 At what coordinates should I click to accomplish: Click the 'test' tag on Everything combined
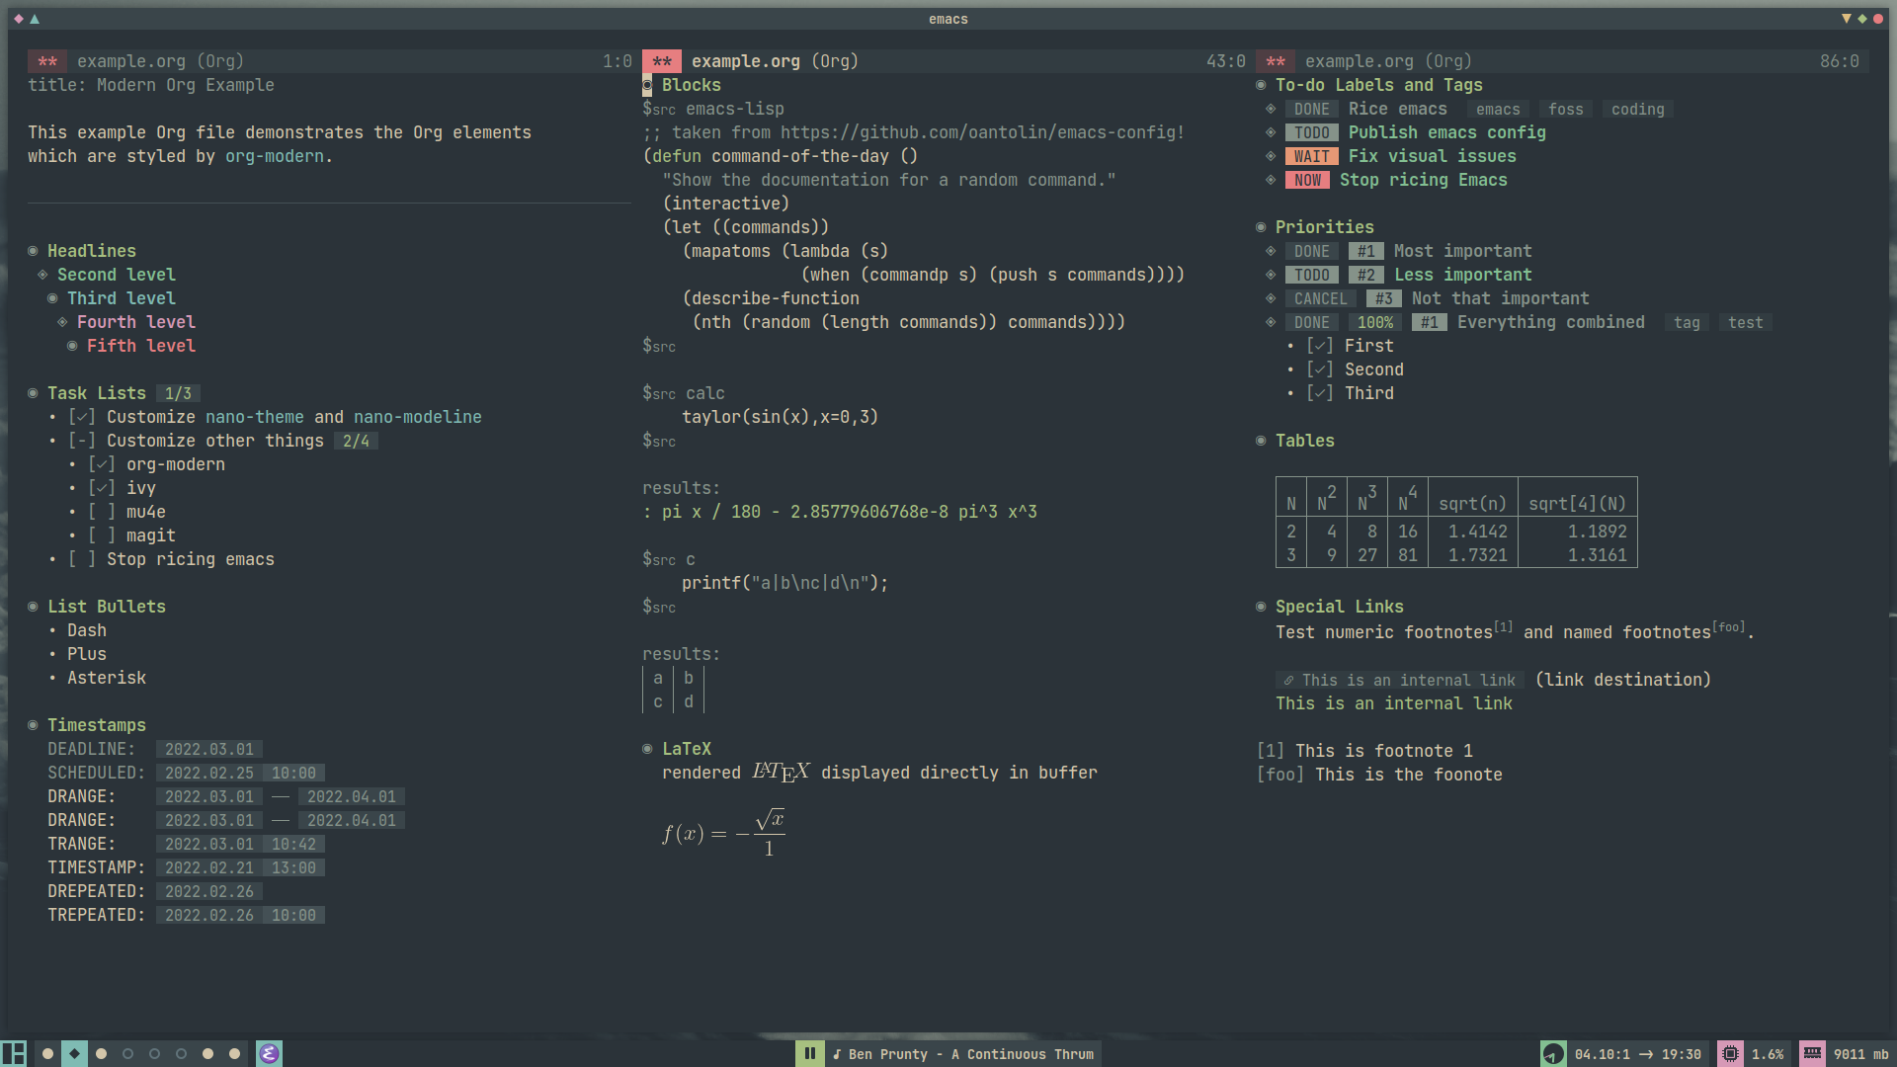1745,323
